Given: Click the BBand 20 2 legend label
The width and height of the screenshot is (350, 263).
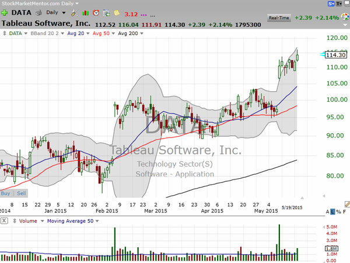Looking at the screenshot, I should 45,33.
